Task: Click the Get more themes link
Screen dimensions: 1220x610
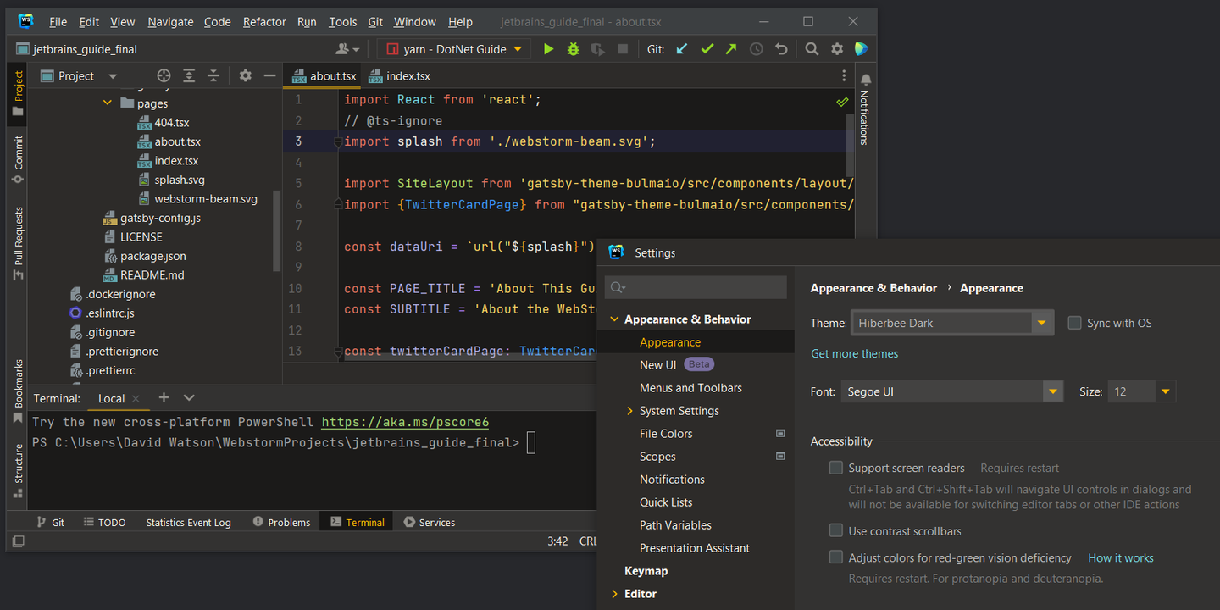Action: point(854,353)
